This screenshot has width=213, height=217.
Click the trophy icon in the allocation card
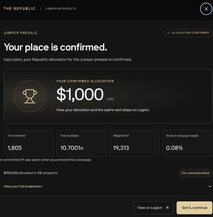30,96
